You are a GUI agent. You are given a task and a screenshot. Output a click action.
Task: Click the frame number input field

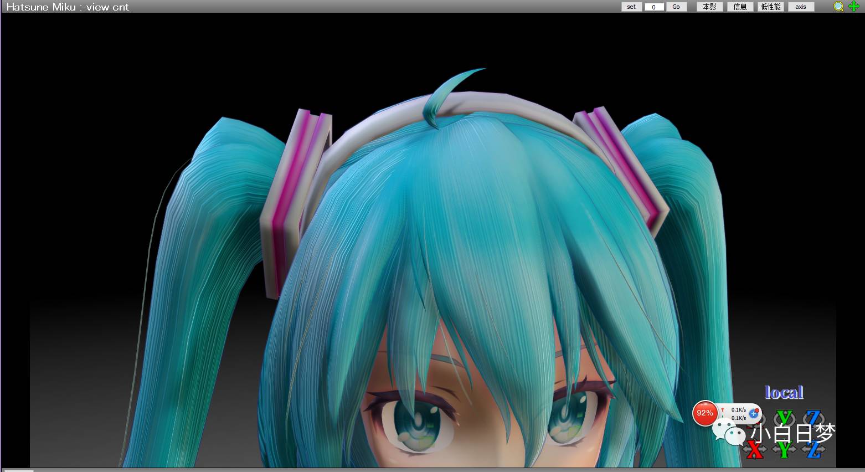click(x=654, y=7)
